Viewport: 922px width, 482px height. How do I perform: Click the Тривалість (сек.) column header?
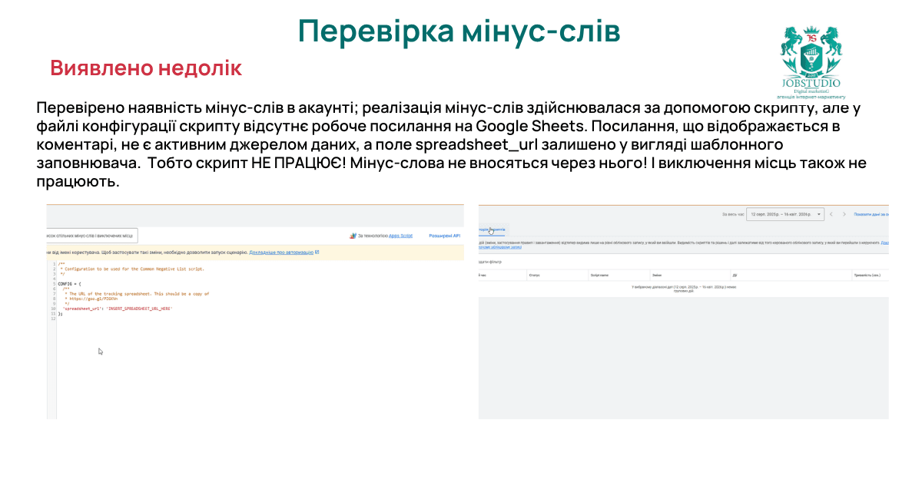tap(869, 274)
